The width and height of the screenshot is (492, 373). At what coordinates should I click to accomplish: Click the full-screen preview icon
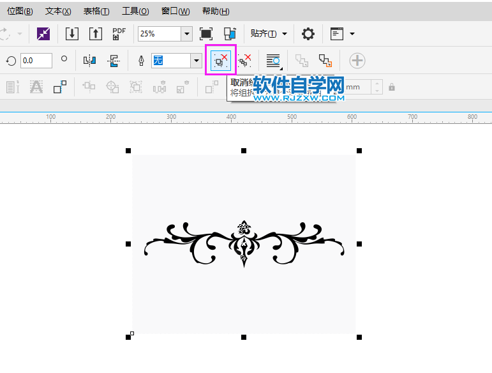pos(206,34)
